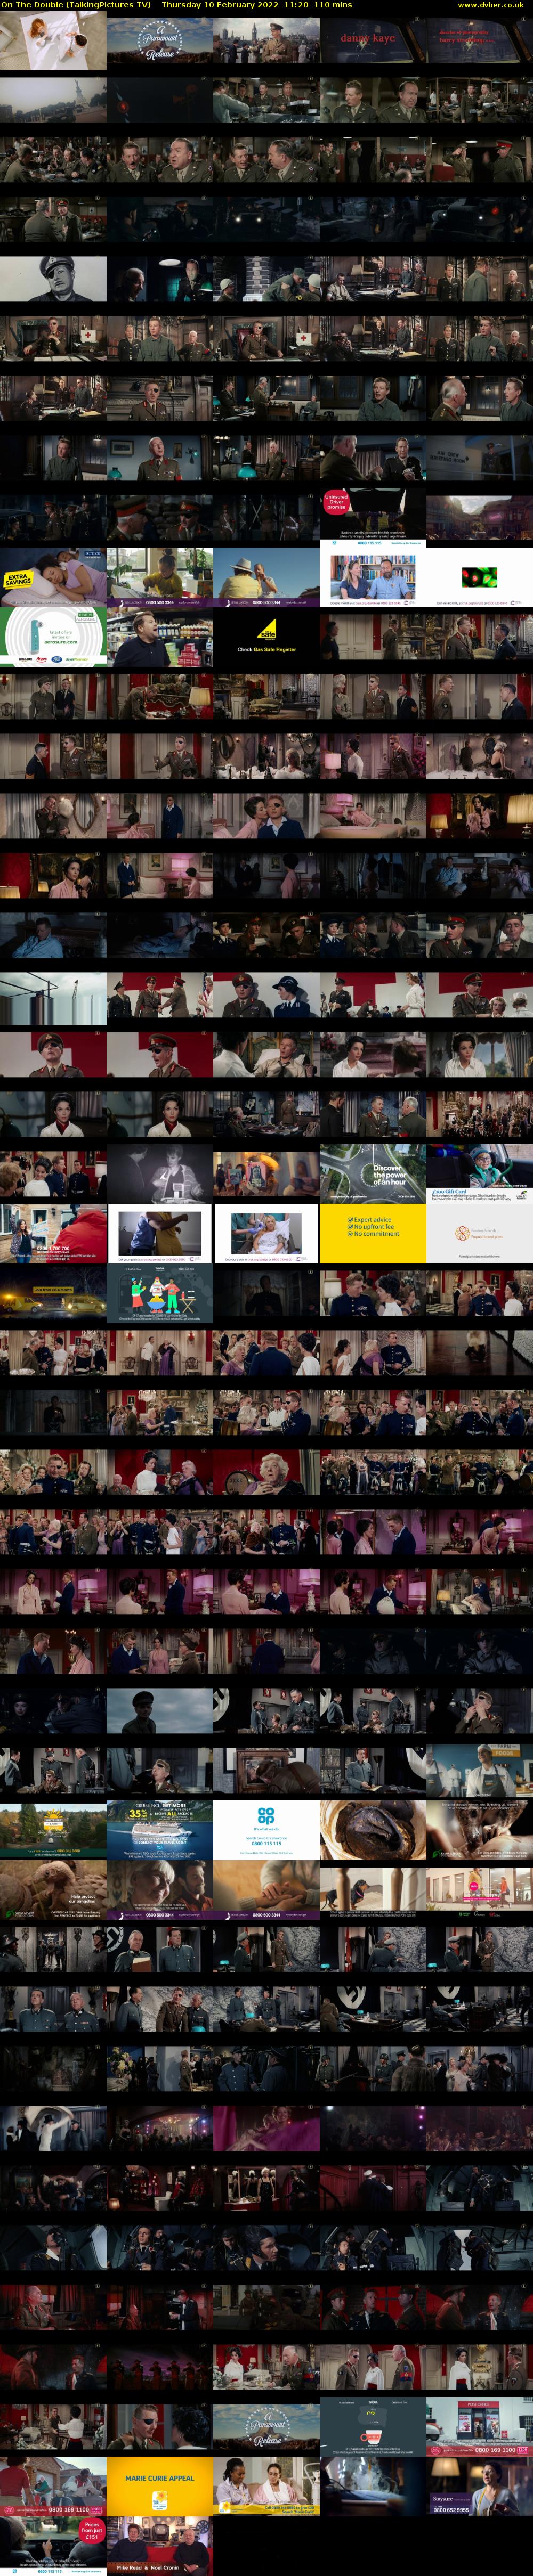Image resolution: width=533 pixels, height=2576 pixels.
Task: Select the white thumbnail with red-green image
Action: pyautogui.click(x=480, y=577)
